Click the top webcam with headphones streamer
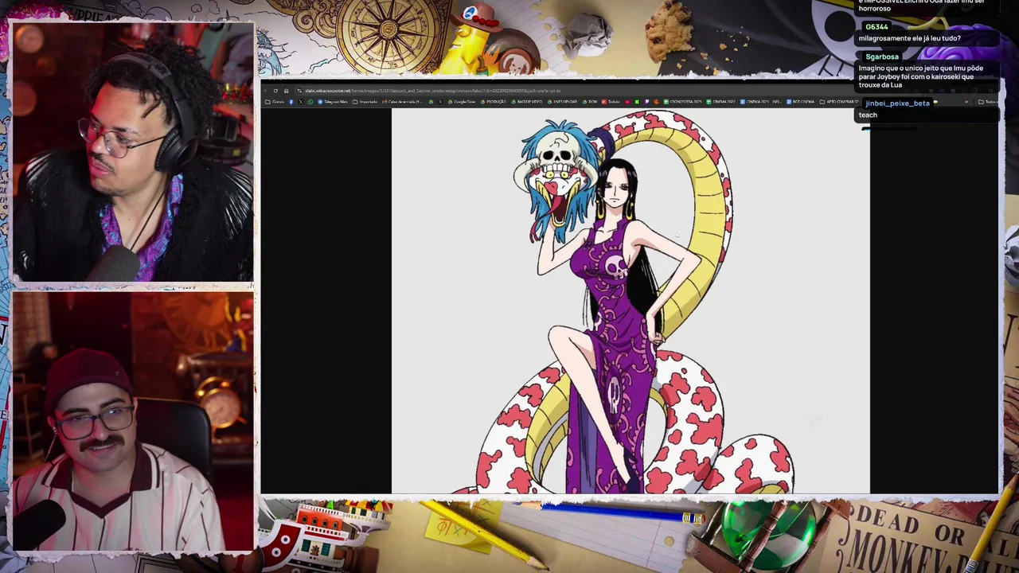Screen dimensions: 1019x573 point(133,153)
